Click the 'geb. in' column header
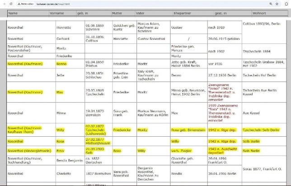 (94, 13)
